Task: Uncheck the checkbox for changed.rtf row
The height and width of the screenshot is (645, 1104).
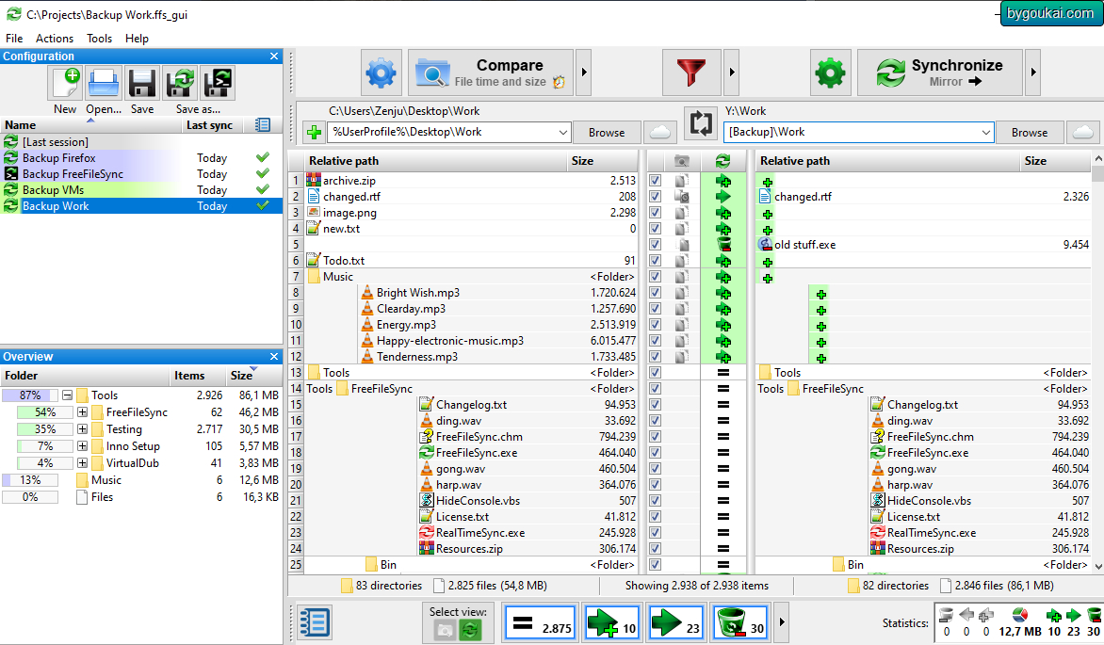Action: tap(656, 197)
